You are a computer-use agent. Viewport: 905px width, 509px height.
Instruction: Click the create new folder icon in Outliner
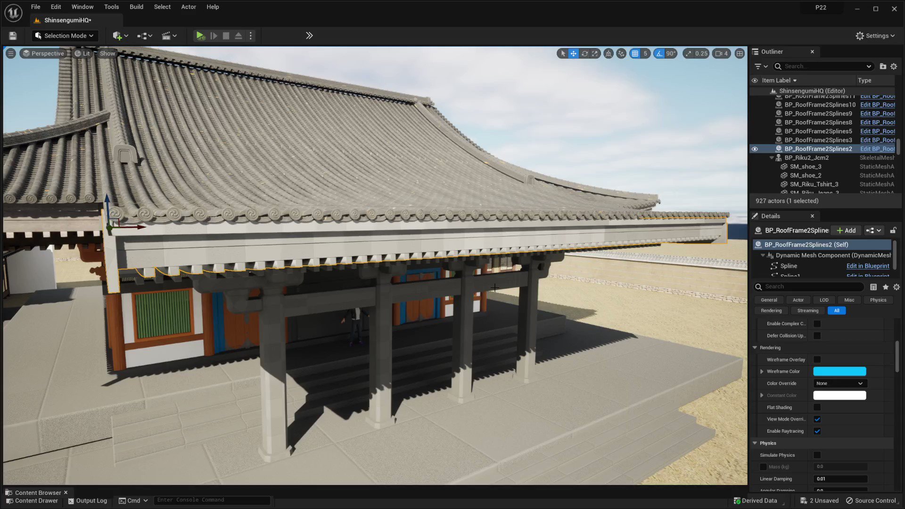(x=882, y=66)
